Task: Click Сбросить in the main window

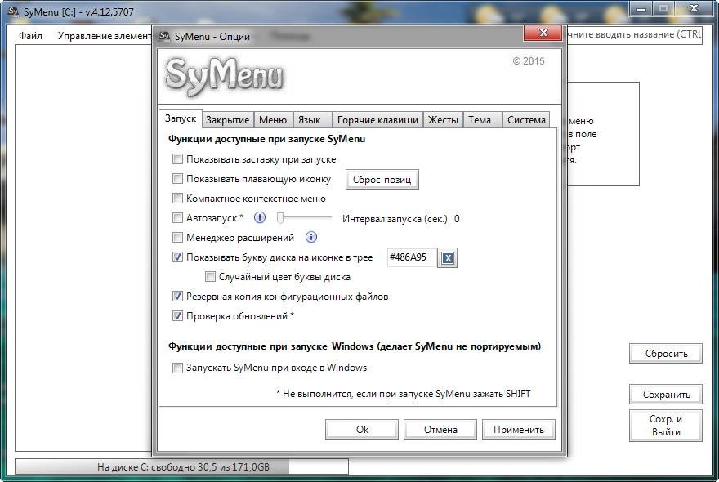Action: pos(666,354)
